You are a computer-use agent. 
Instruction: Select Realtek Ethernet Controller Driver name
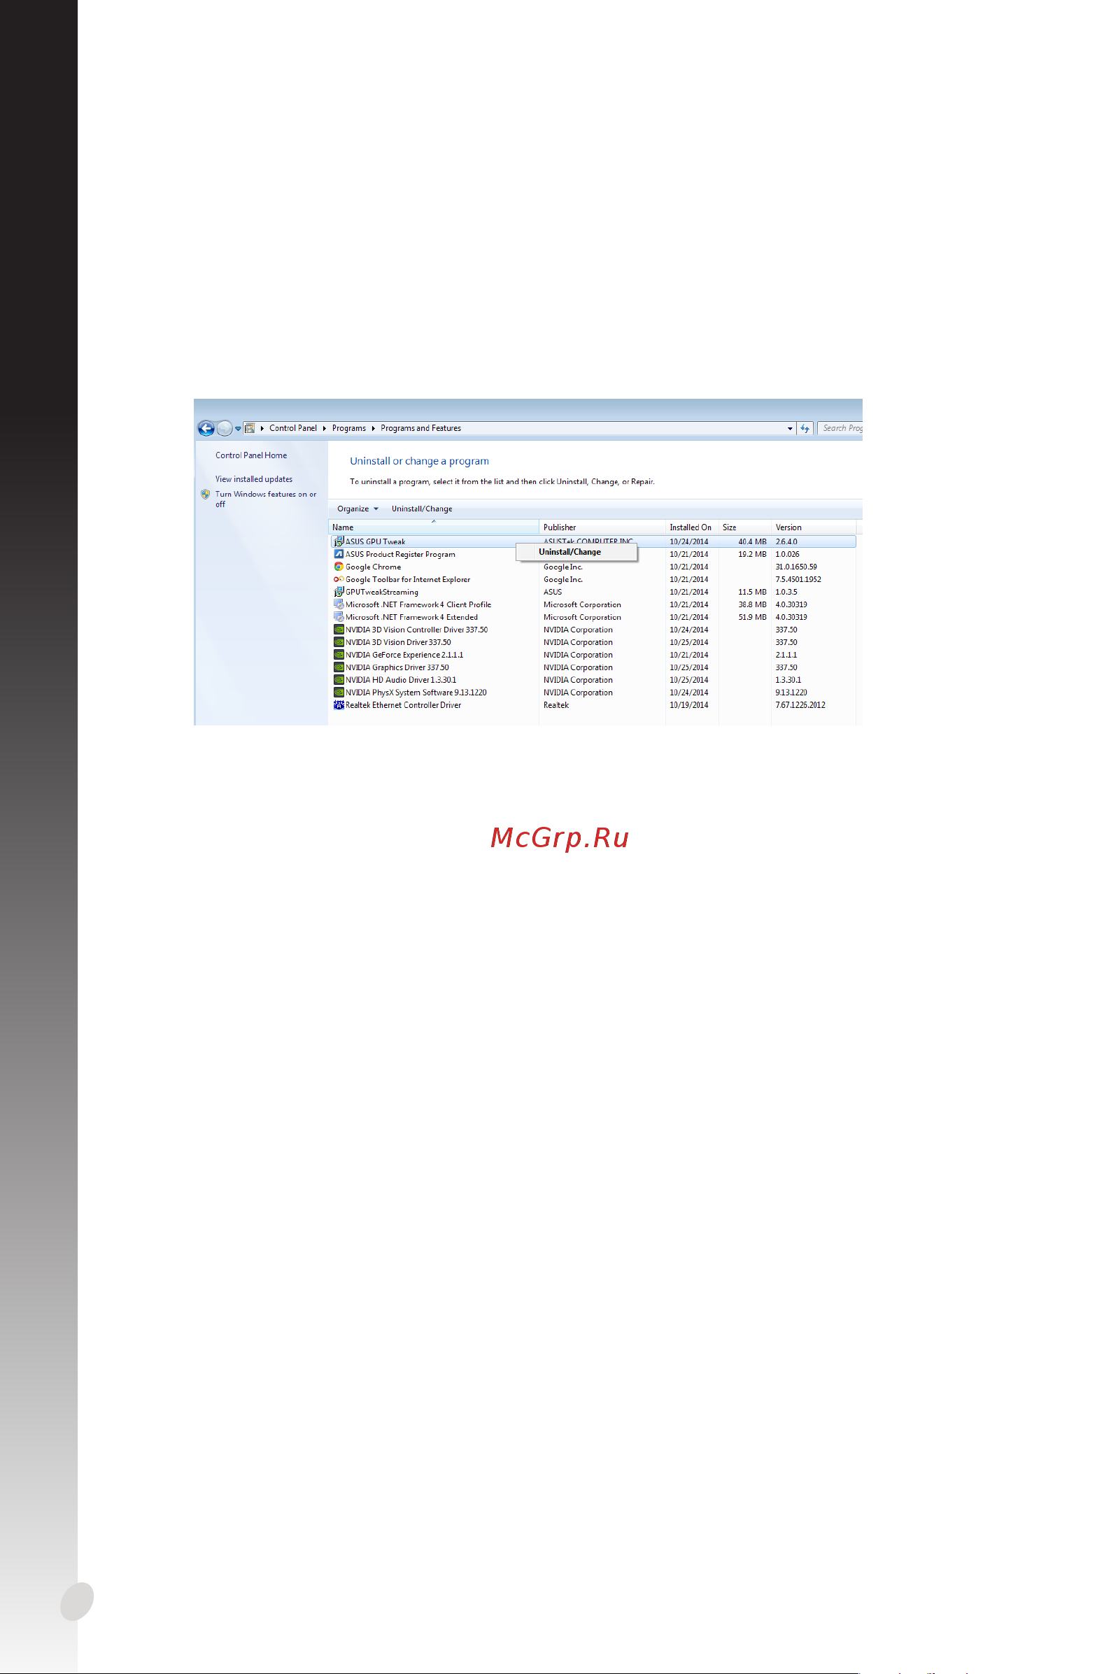pyautogui.click(x=403, y=705)
